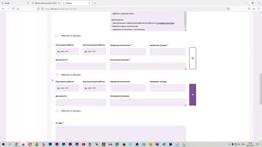Click 'Должность' field in last entry
Image resolution: width=262 pixels, height=147 pixels.
pyautogui.click(x=81, y=102)
